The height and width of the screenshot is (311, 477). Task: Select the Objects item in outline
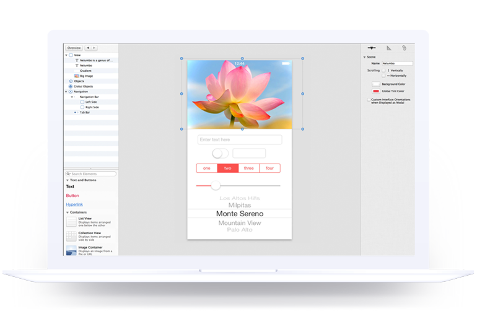[79, 81]
